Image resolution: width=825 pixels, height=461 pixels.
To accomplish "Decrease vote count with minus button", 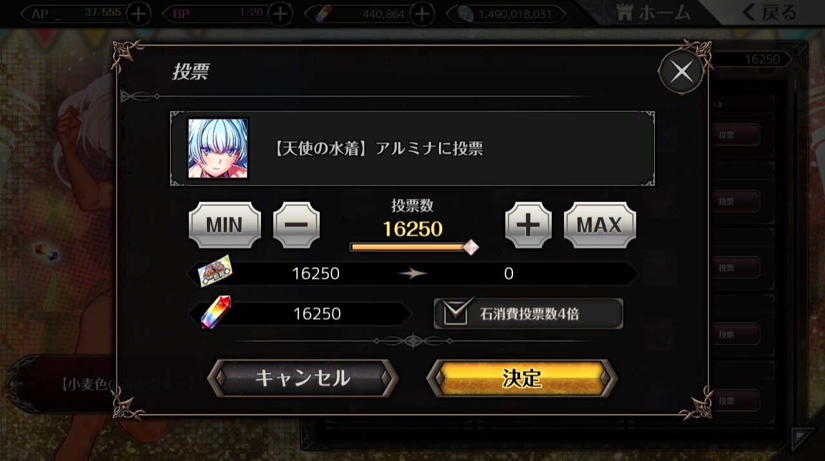I will [296, 225].
